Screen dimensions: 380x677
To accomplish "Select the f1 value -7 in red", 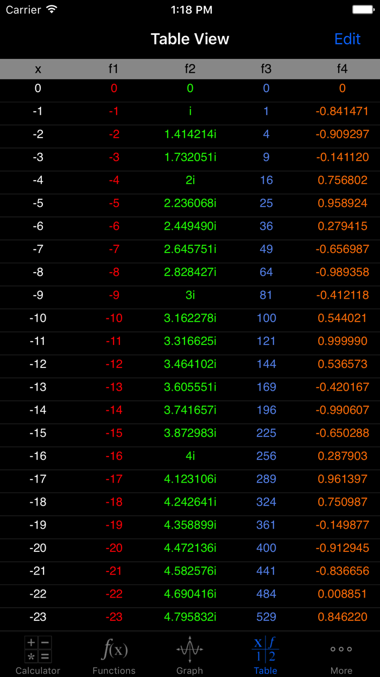I will [x=114, y=249].
